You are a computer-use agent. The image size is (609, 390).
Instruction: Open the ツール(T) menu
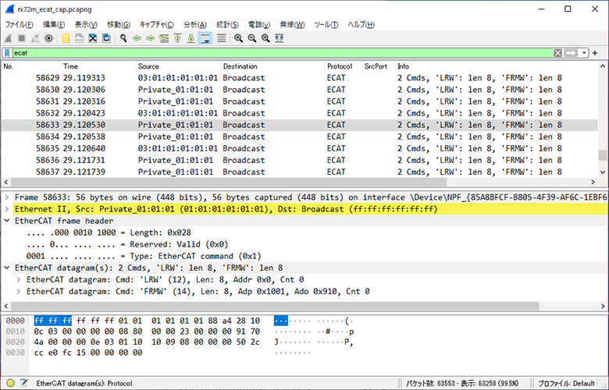coord(326,25)
